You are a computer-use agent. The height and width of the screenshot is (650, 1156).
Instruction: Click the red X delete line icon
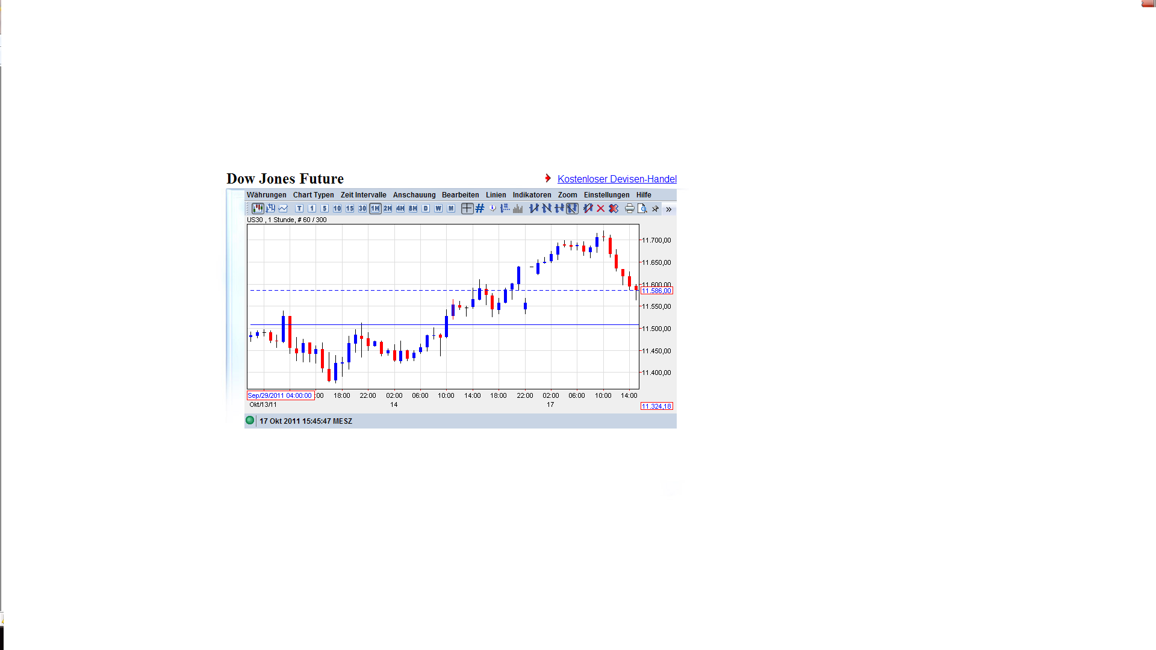click(600, 208)
